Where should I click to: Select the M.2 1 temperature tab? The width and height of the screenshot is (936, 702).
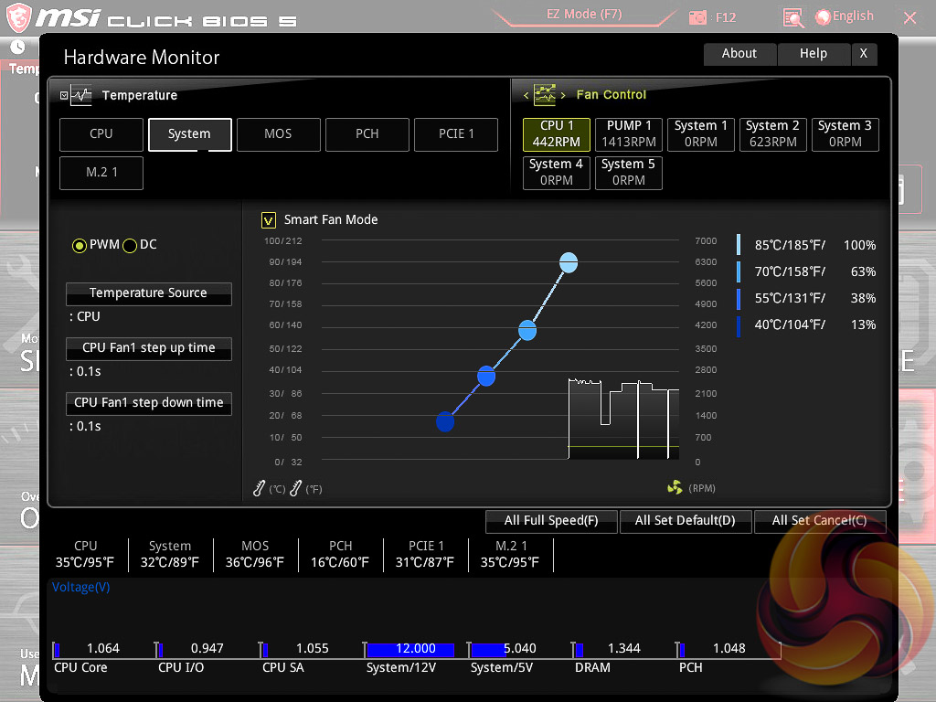point(101,173)
